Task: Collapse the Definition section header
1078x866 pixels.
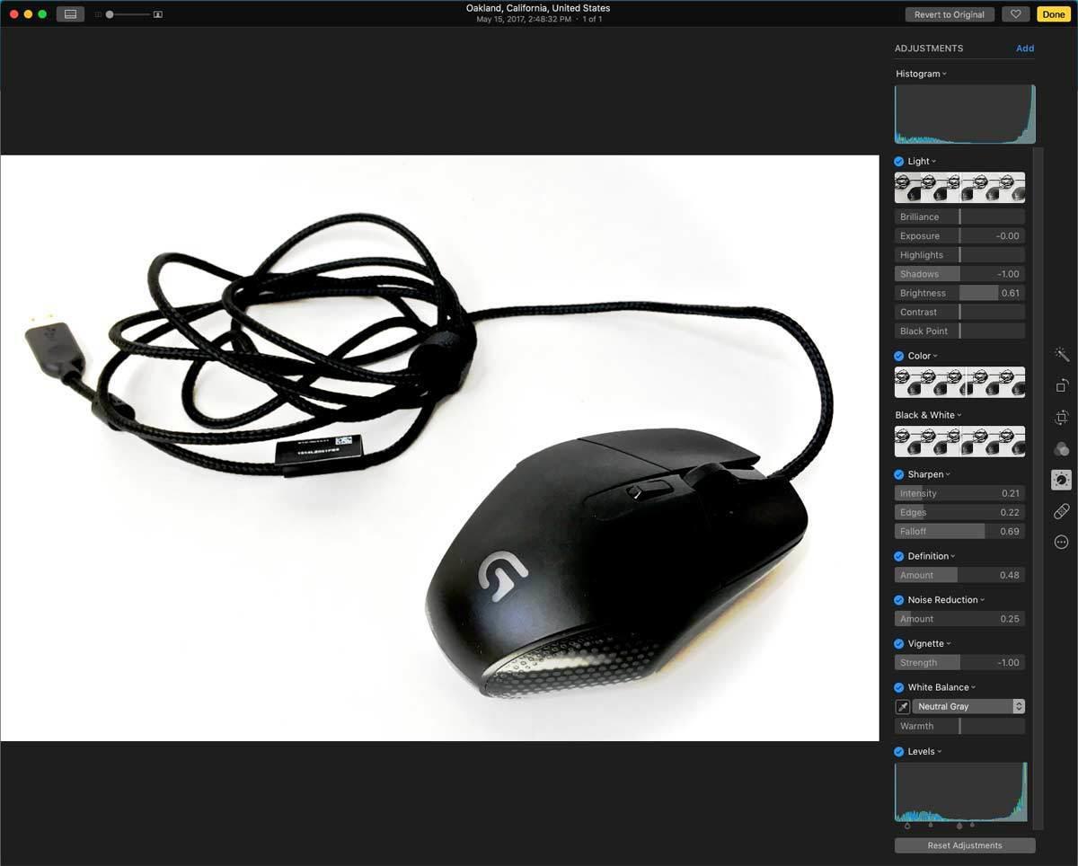Action: tap(932, 556)
